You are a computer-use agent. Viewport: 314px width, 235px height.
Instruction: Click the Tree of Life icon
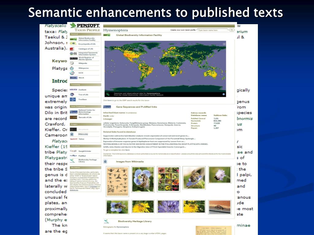click(x=72, y=95)
